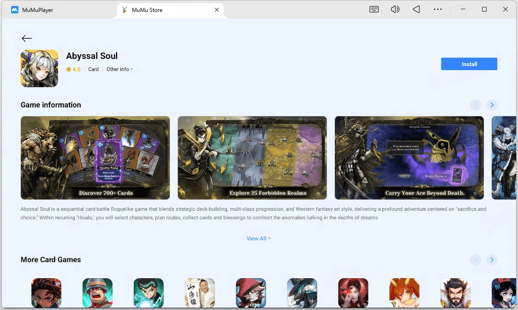Open the keyboard mapping icon in title bar
The image size is (518, 310).
pyautogui.click(x=374, y=9)
